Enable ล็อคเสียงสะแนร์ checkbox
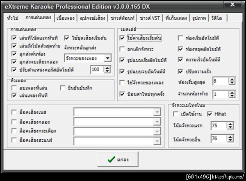Image resolution: width=246 pixels, height=181 pixels. 14,140
